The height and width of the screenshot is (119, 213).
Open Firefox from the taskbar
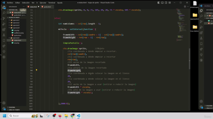pos(60,116)
